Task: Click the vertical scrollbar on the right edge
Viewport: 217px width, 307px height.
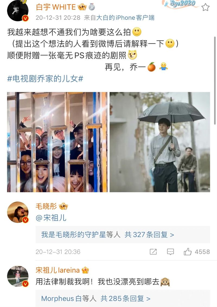Action: coord(215,80)
